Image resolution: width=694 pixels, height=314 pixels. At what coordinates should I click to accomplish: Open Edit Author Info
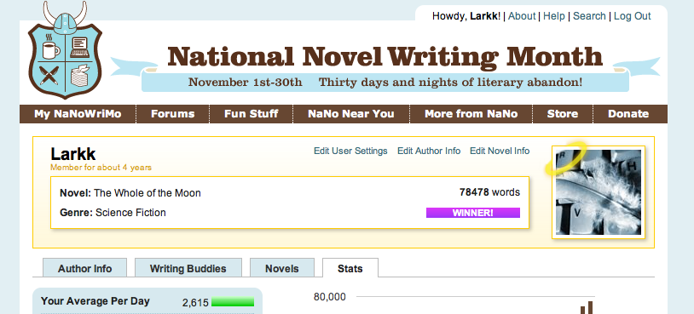(x=429, y=151)
